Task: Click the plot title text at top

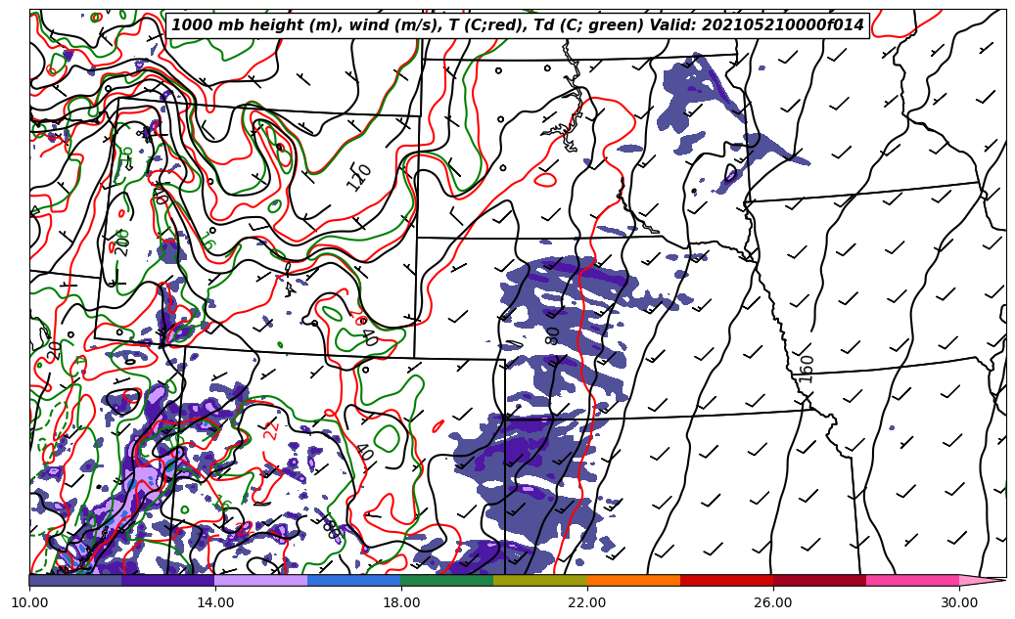Action: [518, 25]
